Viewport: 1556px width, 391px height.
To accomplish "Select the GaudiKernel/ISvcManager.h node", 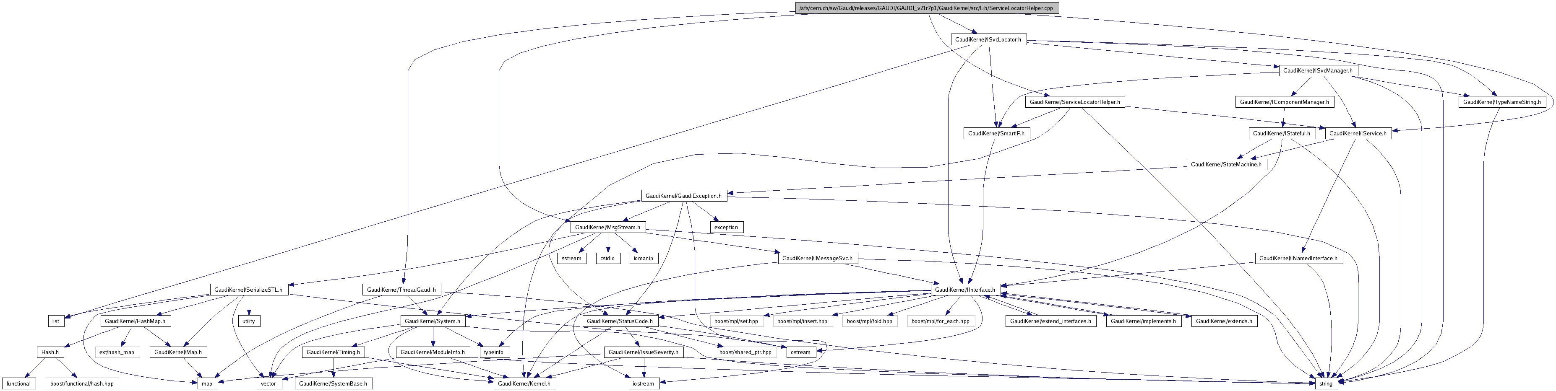I will (x=1319, y=70).
